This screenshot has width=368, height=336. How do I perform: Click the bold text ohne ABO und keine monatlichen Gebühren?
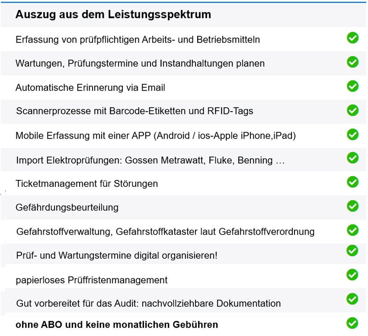coord(117,325)
